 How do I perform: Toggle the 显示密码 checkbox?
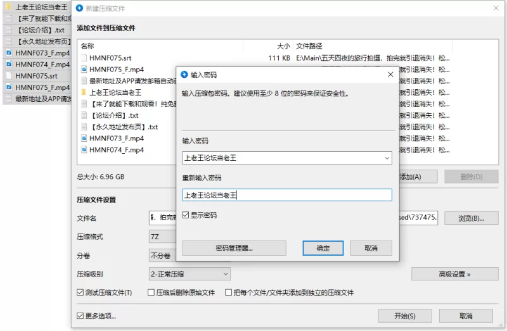[x=186, y=215]
